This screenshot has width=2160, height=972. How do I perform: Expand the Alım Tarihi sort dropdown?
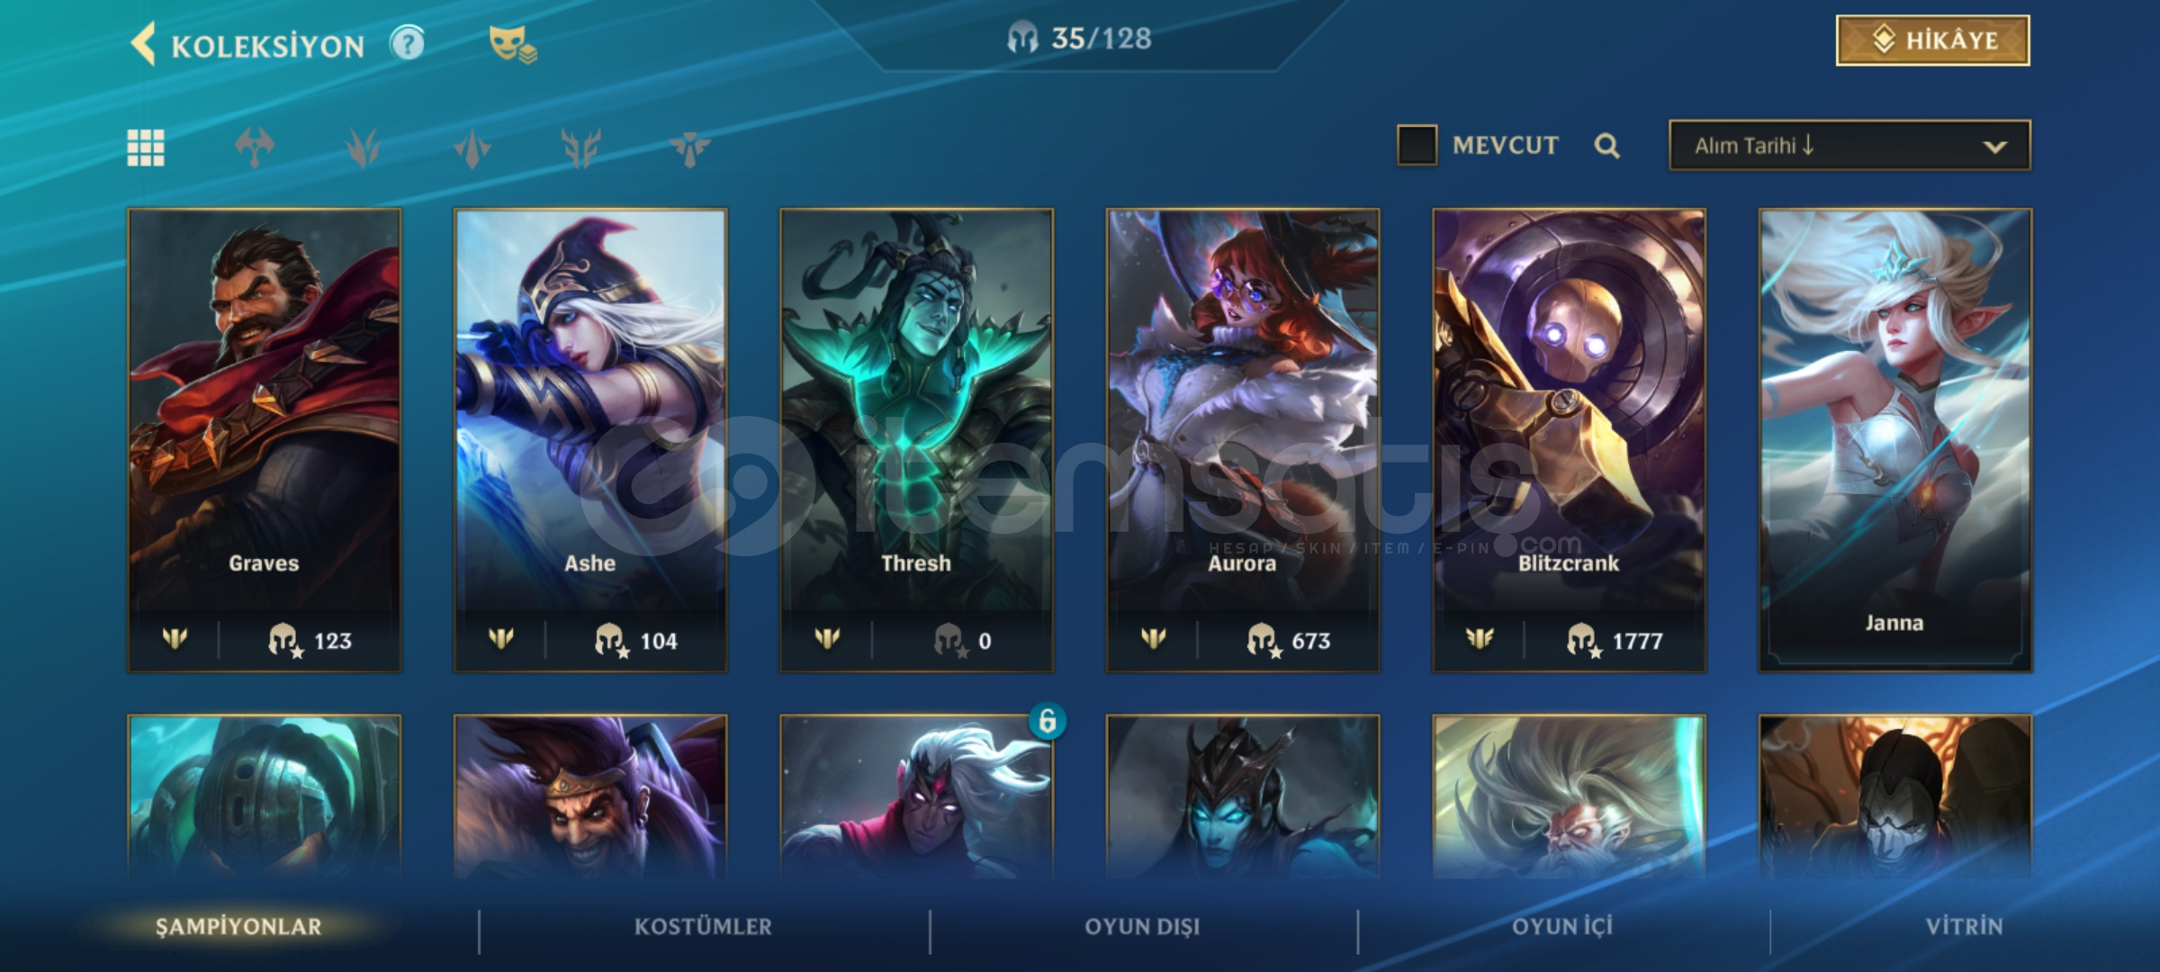point(1849,145)
